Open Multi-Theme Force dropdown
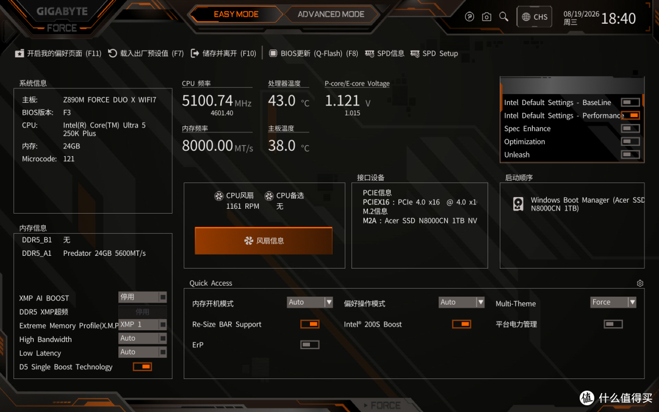 point(613,302)
